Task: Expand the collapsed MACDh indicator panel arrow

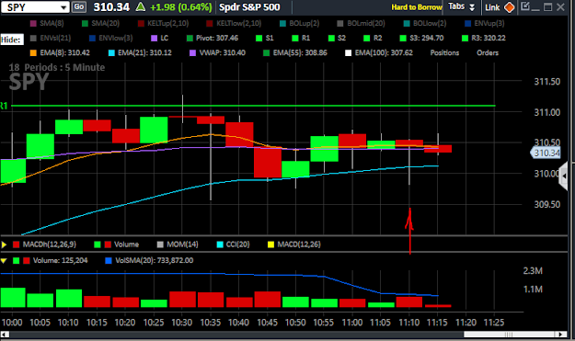Action: click(x=4, y=244)
